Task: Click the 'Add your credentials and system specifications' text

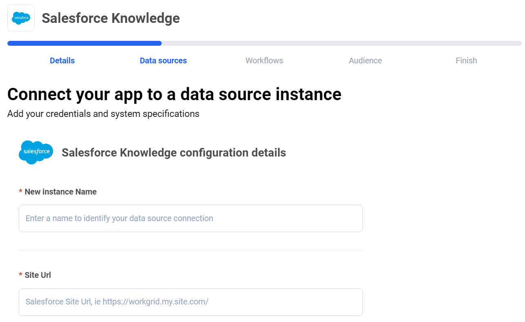Action: pos(103,114)
